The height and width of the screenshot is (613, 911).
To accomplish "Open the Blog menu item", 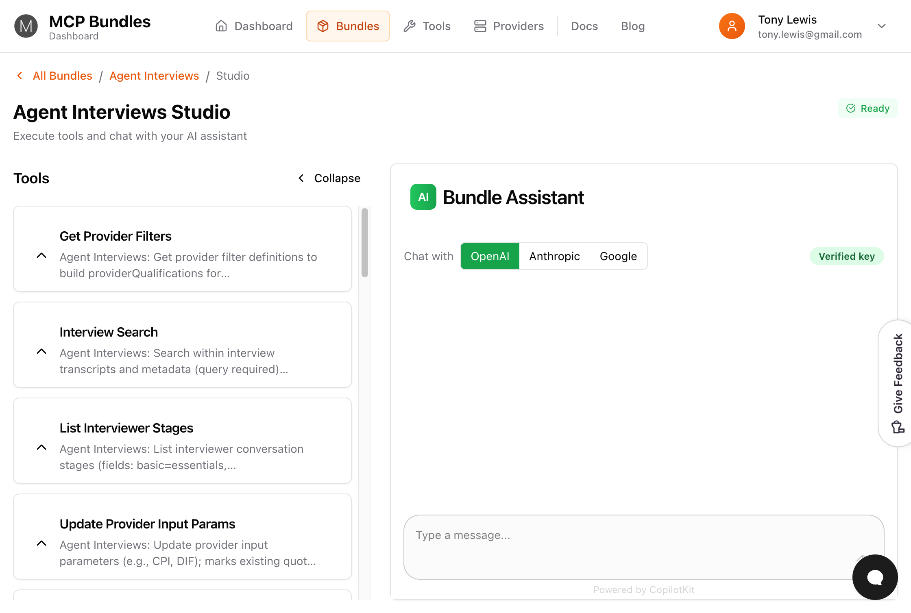I will click(x=633, y=26).
